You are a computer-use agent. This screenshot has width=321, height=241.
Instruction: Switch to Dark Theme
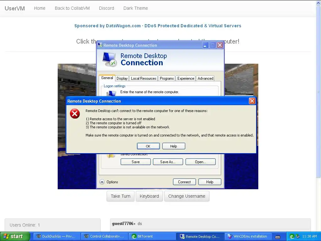[135, 8]
